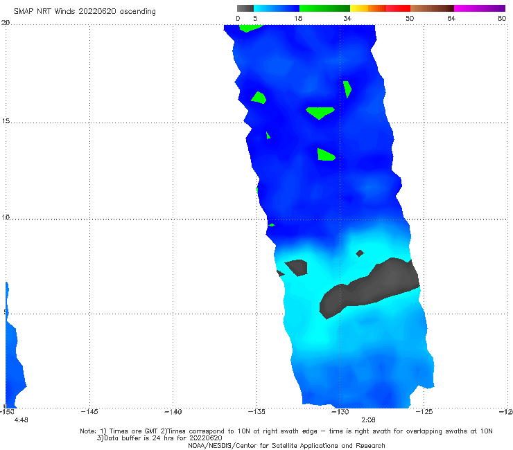The width and height of the screenshot is (513, 450).
Task: Click the narrow green patch just east of -130
Action: 347,89
